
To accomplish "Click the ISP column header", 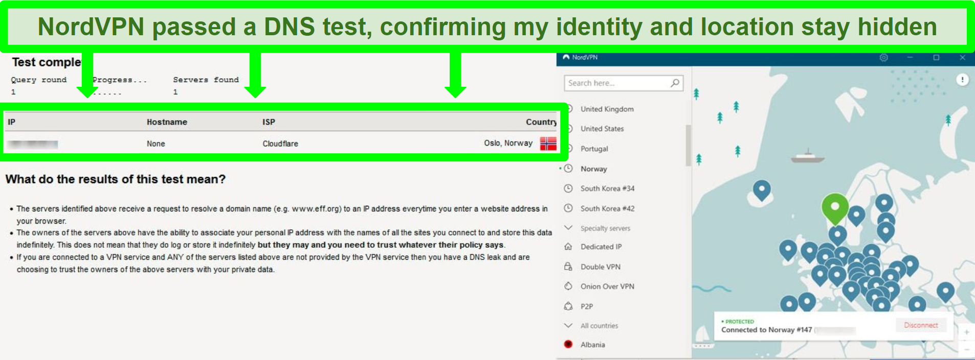I will coord(269,122).
